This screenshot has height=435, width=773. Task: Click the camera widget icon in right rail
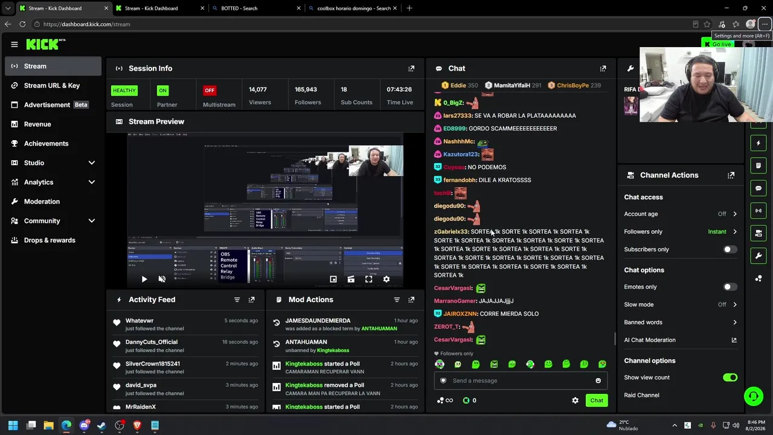[759, 233]
